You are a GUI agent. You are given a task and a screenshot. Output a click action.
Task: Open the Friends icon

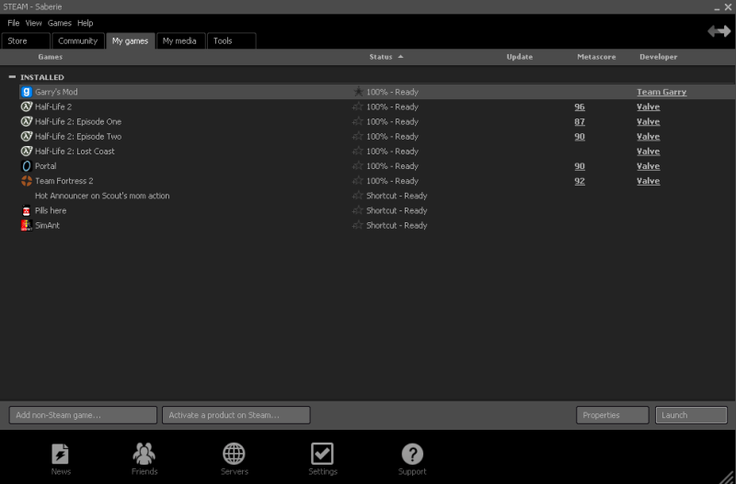coord(144,454)
